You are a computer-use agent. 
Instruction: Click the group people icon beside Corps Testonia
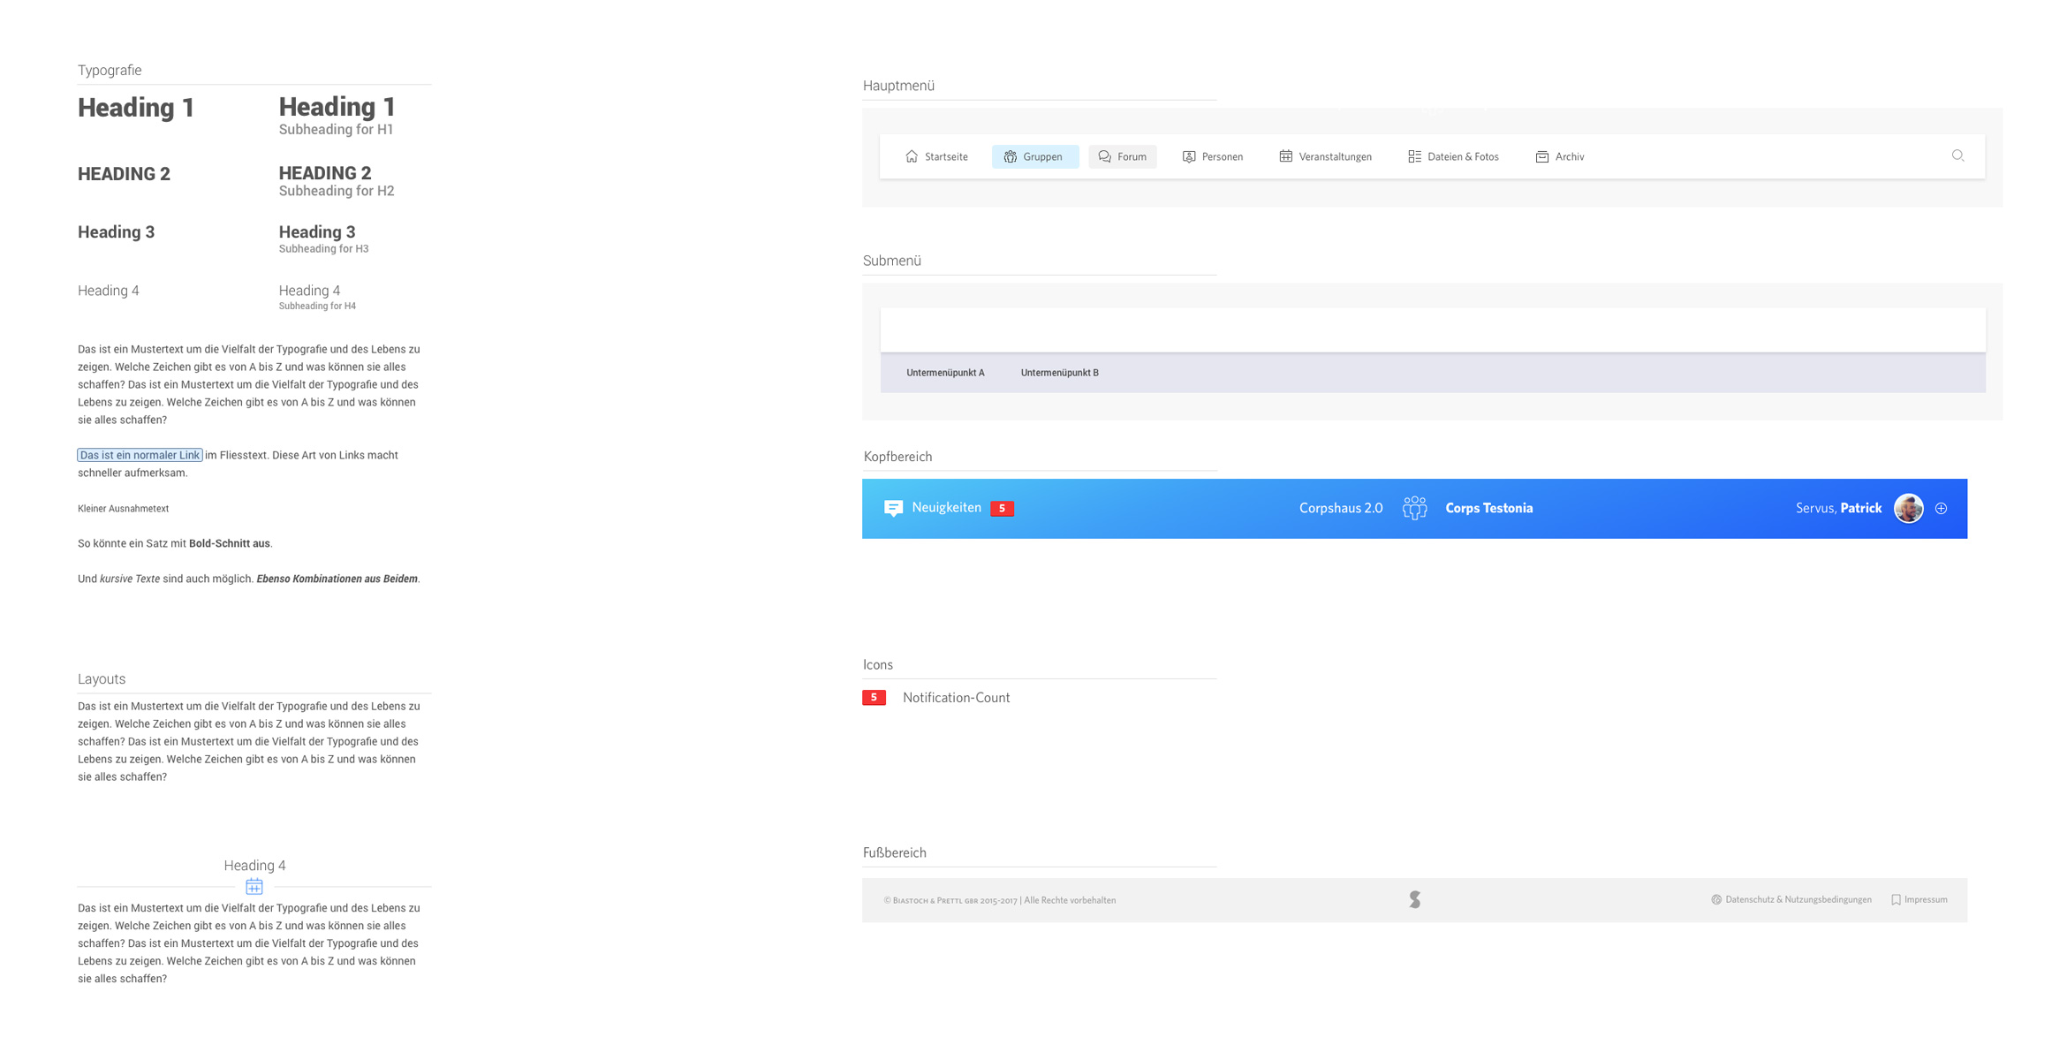pos(1414,508)
